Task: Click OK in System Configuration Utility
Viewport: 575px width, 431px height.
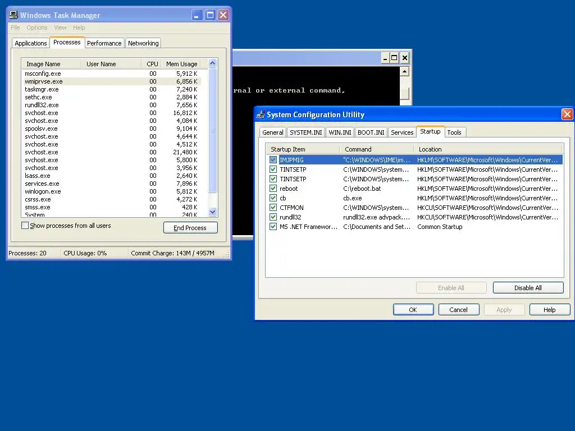Action: (413, 310)
